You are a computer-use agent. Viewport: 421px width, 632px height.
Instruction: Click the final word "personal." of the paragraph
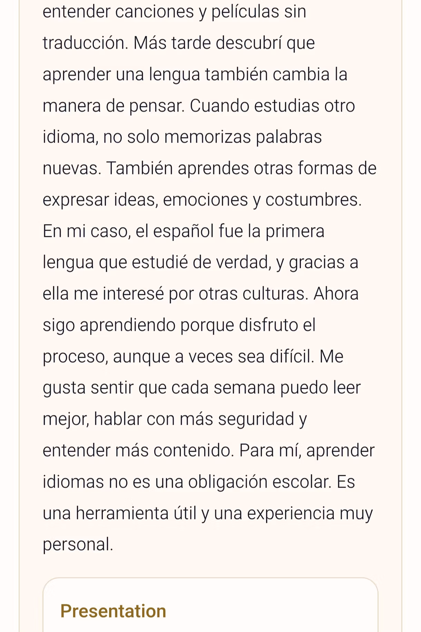click(78, 545)
